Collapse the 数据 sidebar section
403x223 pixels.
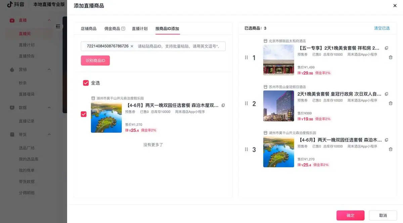coord(49,108)
